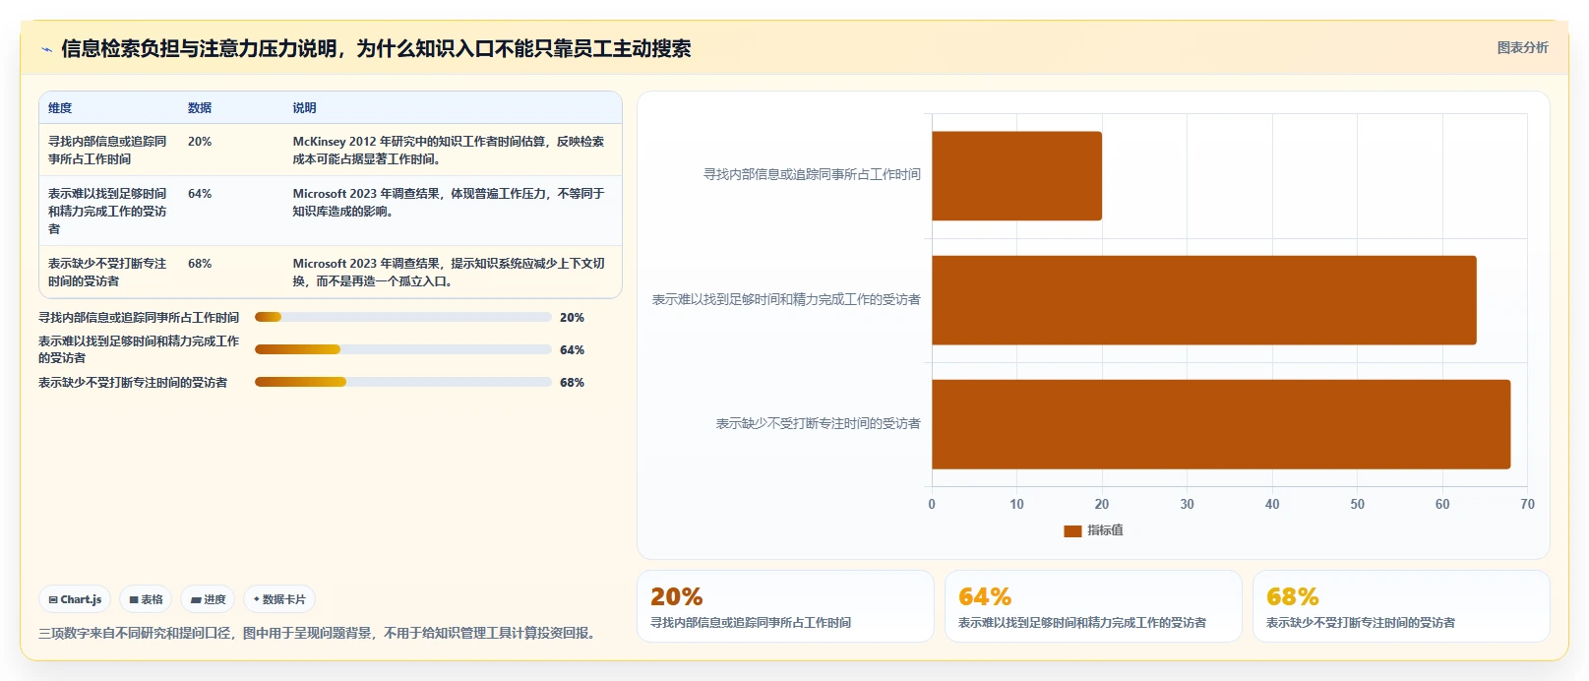
Task: Click the description cell mentioning 普遍工作压力
Action: pyautogui.click(x=449, y=203)
